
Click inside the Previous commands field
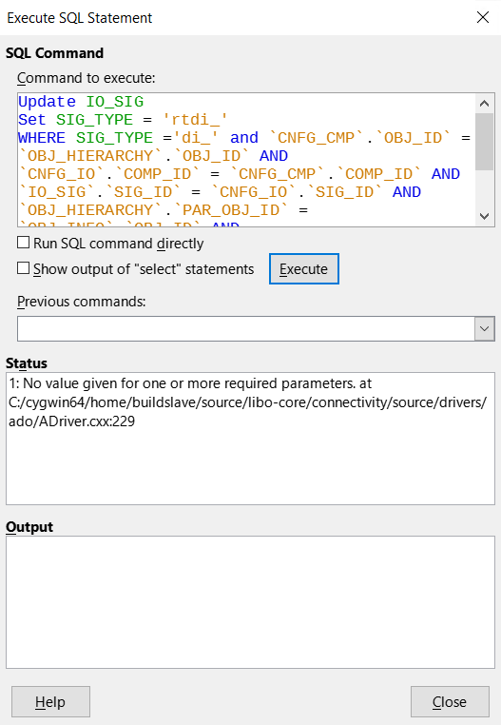(246, 329)
